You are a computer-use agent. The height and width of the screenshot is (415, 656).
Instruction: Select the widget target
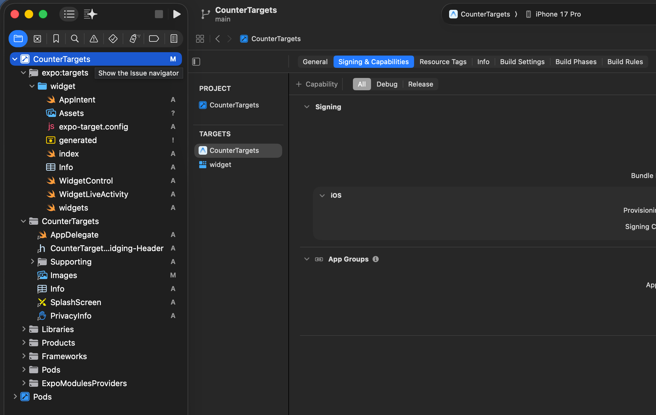[x=220, y=165]
